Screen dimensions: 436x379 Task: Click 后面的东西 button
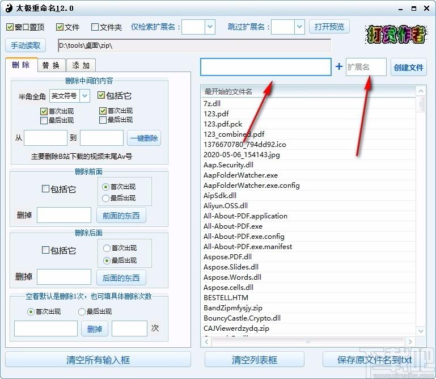tap(121, 277)
